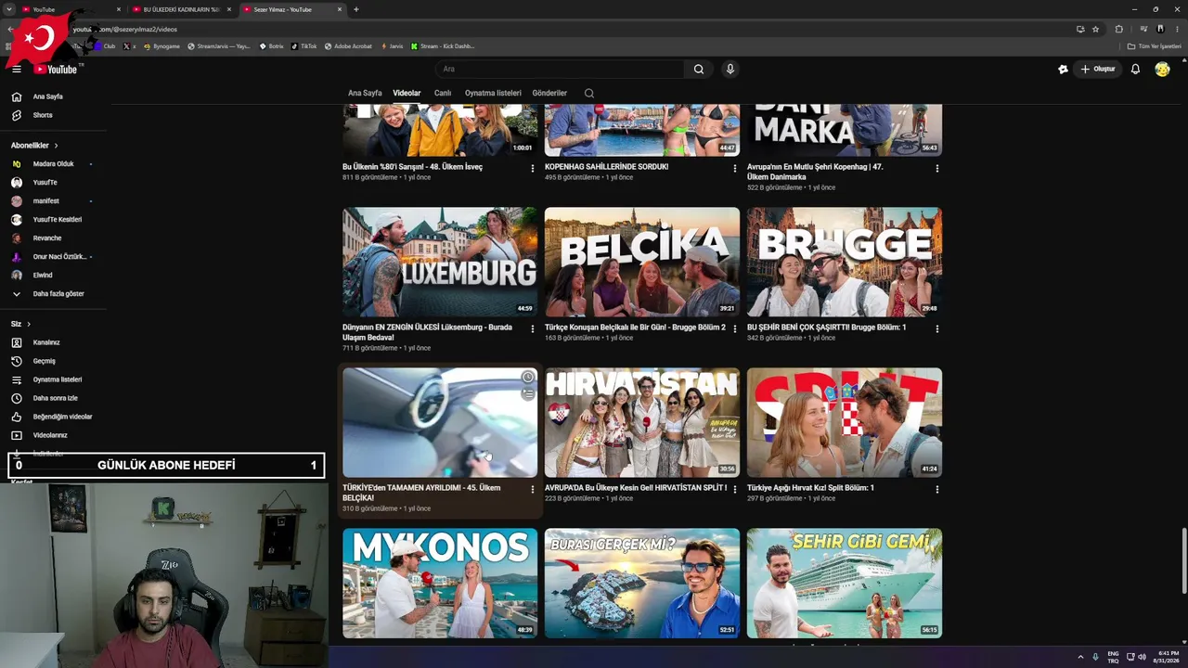
Task: Open the BRUGGE video thumbnail
Action: tap(845, 263)
